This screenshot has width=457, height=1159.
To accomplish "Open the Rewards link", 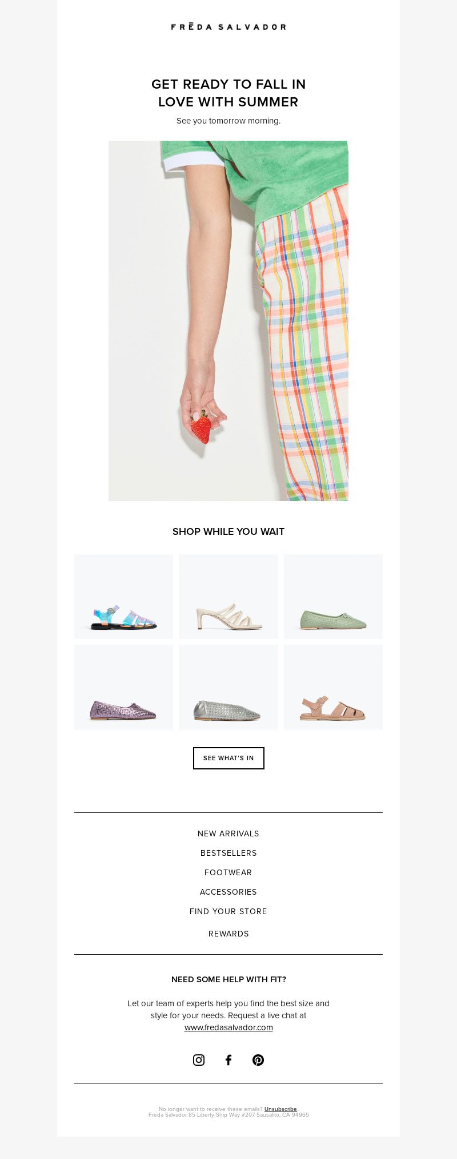I will tap(228, 934).
